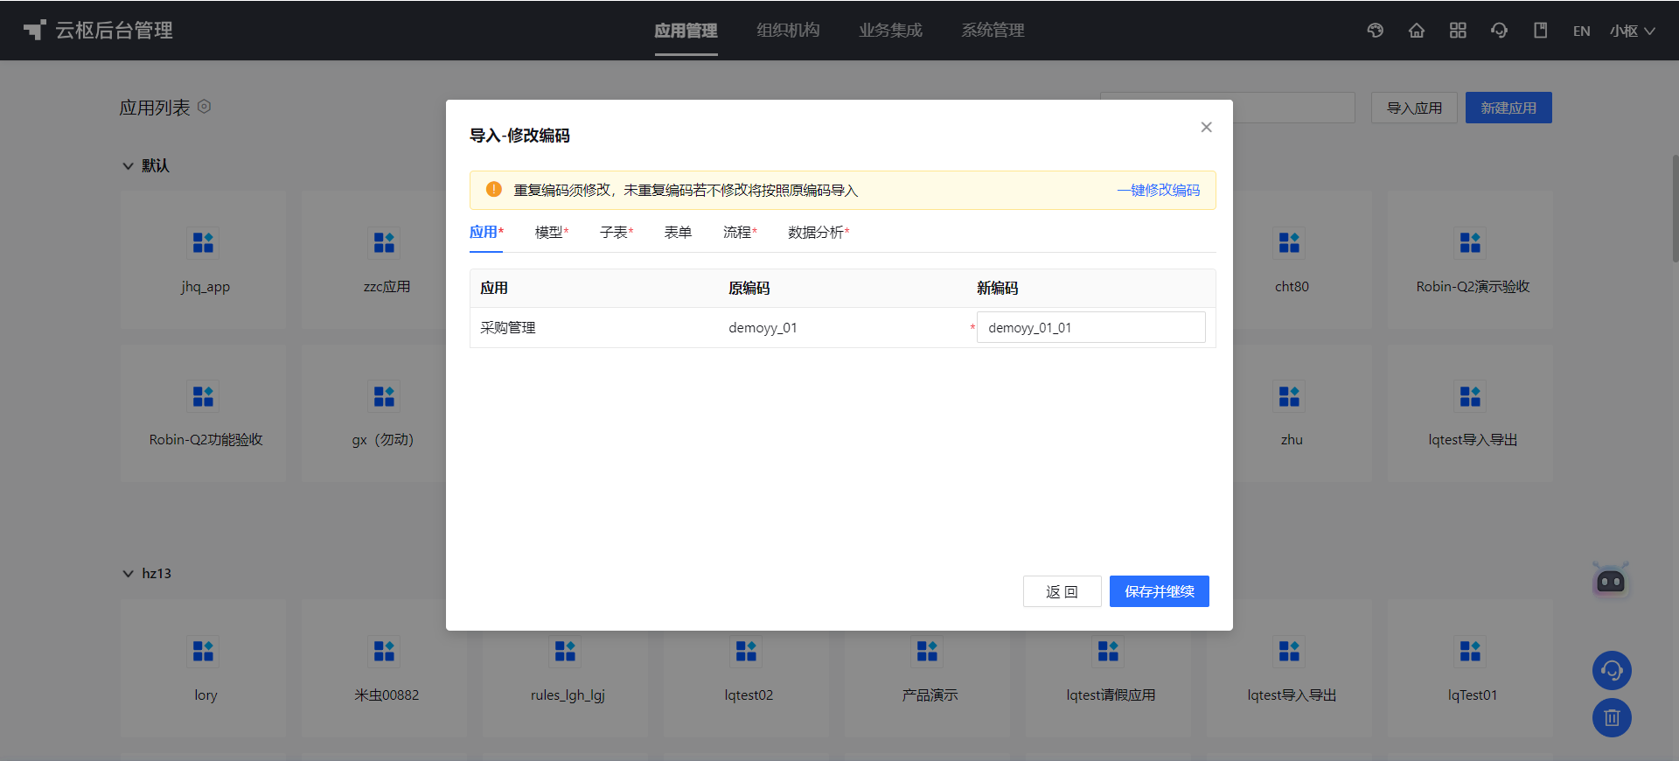Open the Robin-Q2功能验收 app icon
Image resolution: width=1679 pixels, height=761 pixels.
click(203, 396)
